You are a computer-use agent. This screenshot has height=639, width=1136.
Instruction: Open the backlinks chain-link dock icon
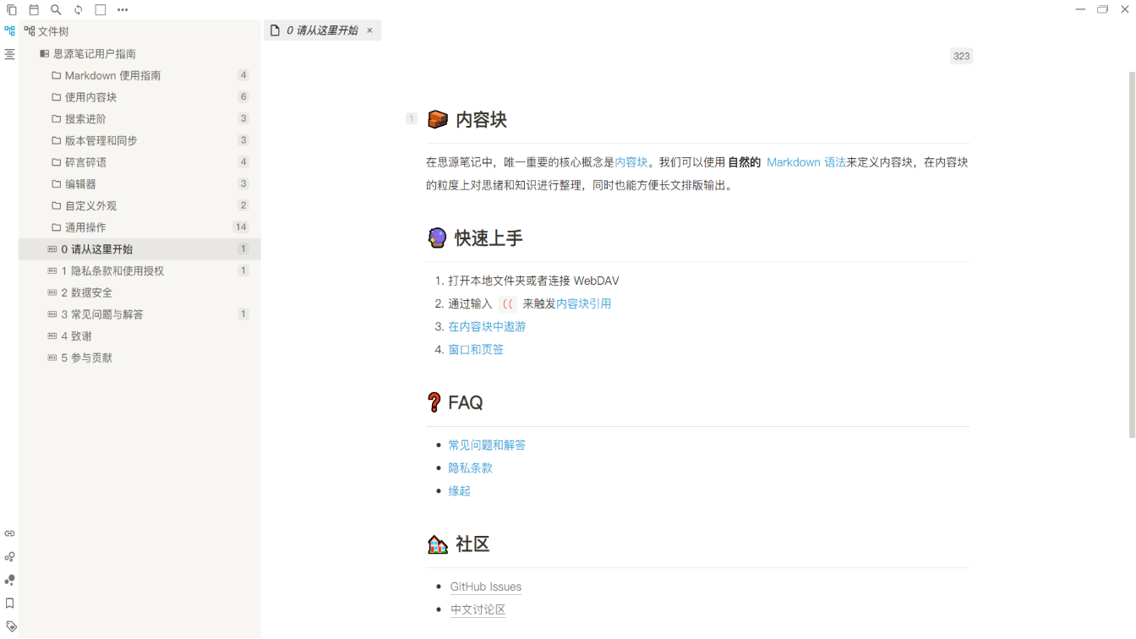[10, 534]
